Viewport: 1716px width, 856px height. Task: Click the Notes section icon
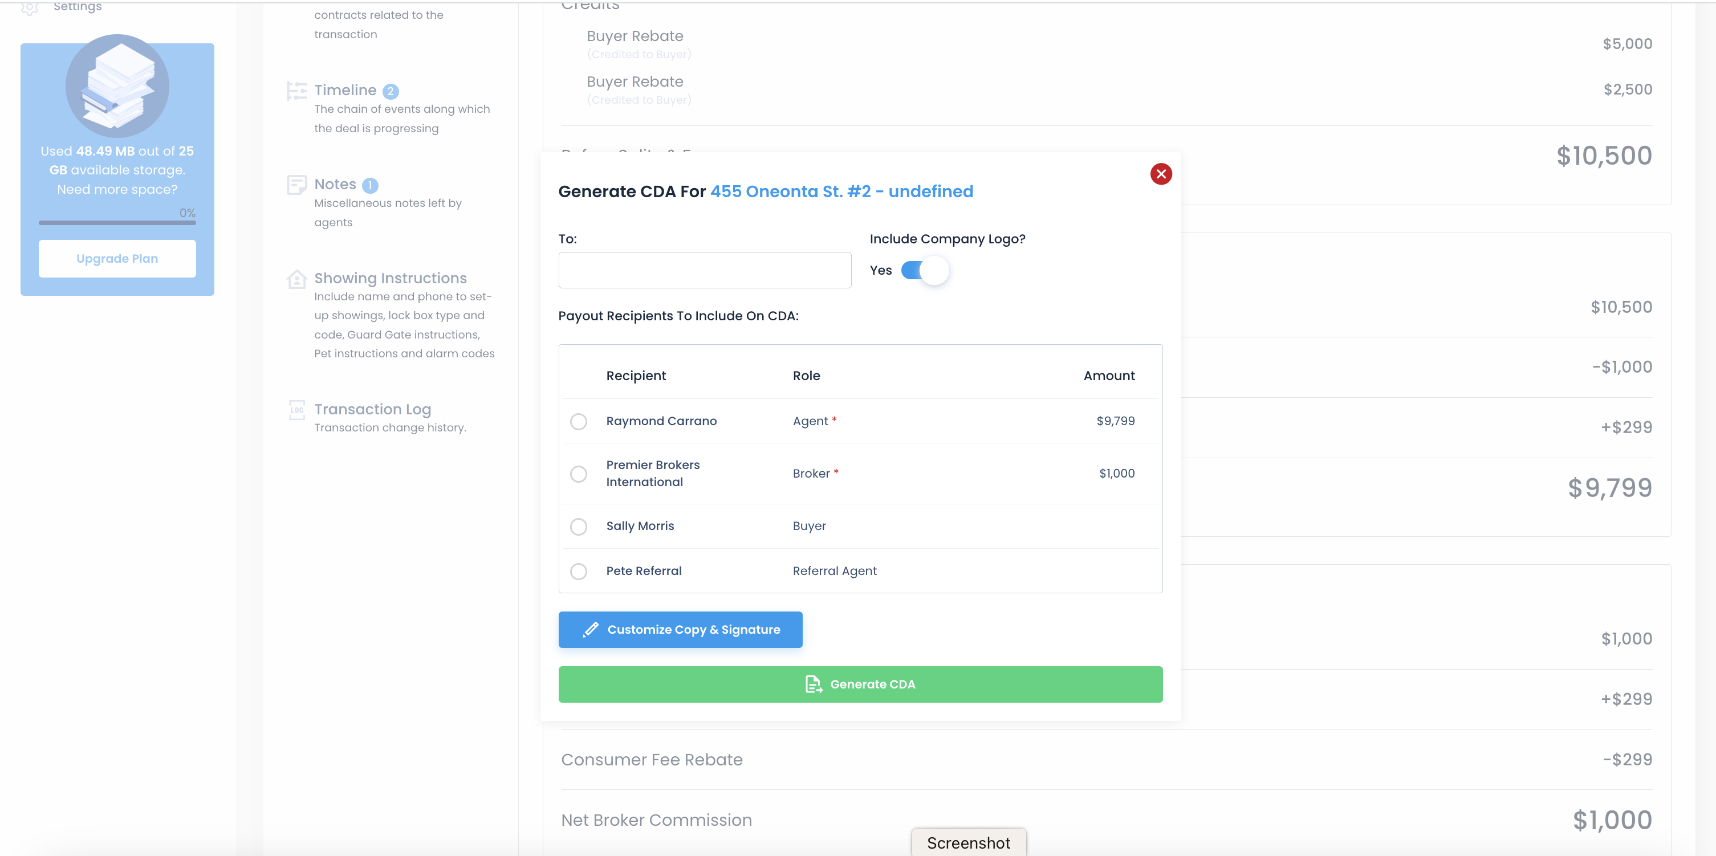296,185
